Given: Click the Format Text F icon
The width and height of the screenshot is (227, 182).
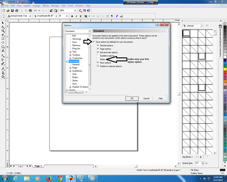Looking at the screenshot, I should 117,16.
